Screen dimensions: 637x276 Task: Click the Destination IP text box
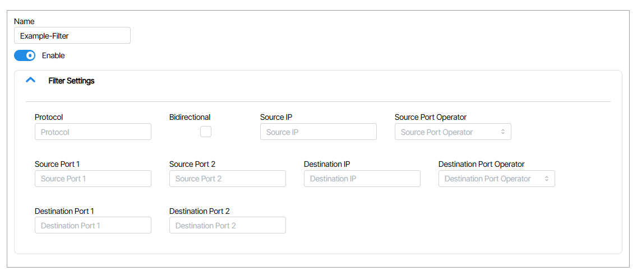pos(362,179)
